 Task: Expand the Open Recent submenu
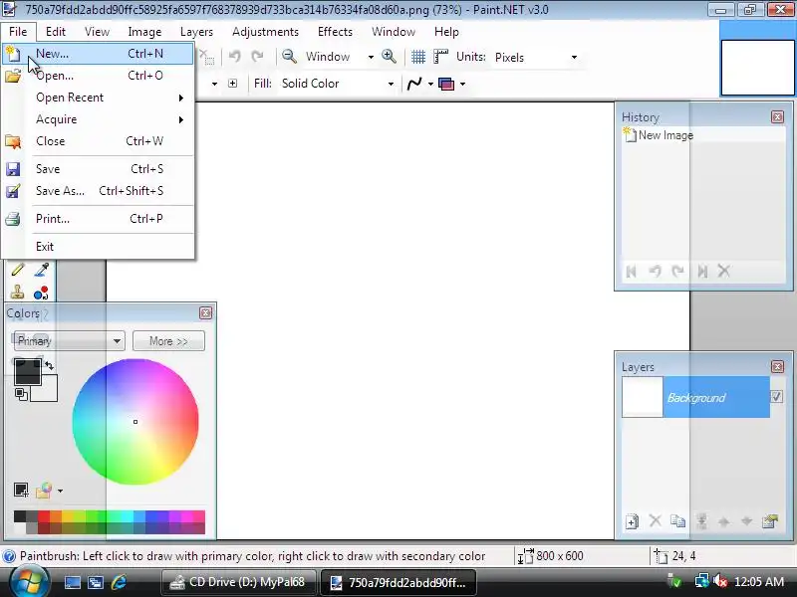pyautogui.click(x=98, y=98)
